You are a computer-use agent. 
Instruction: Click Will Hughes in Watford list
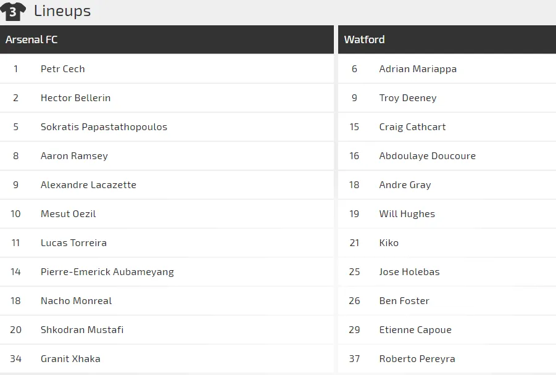[407, 214]
